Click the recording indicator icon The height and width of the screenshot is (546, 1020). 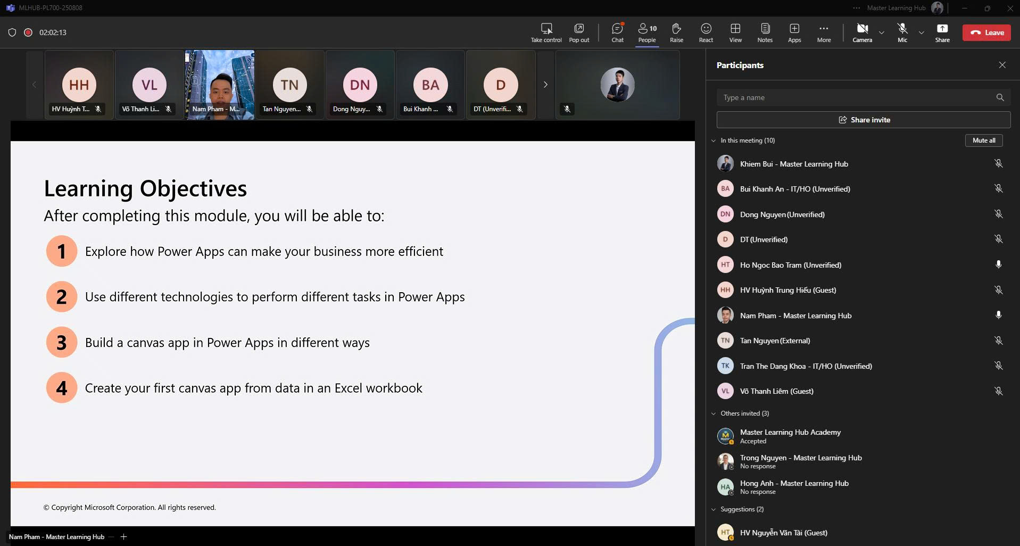point(28,32)
